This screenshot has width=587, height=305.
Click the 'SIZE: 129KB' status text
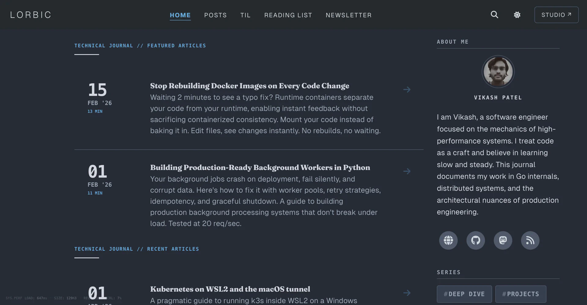pos(65,298)
